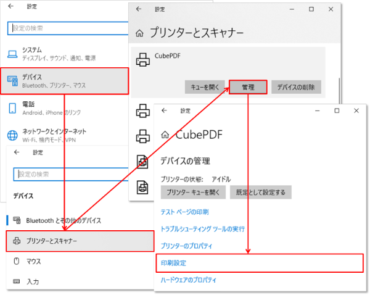Select first document printer icon in list
This screenshot has height=295, width=370.
[142, 162]
